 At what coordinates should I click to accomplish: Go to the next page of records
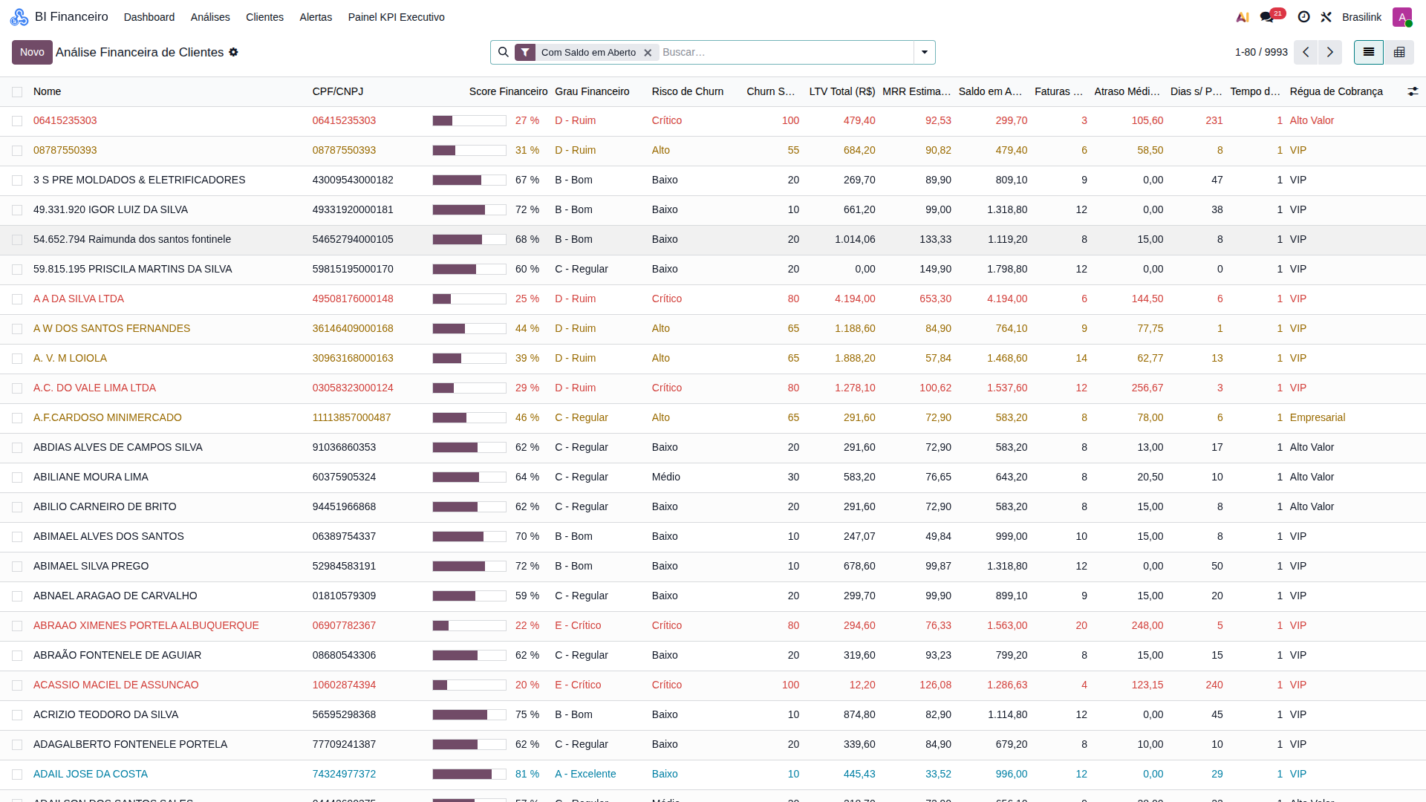pyautogui.click(x=1330, y=52)
